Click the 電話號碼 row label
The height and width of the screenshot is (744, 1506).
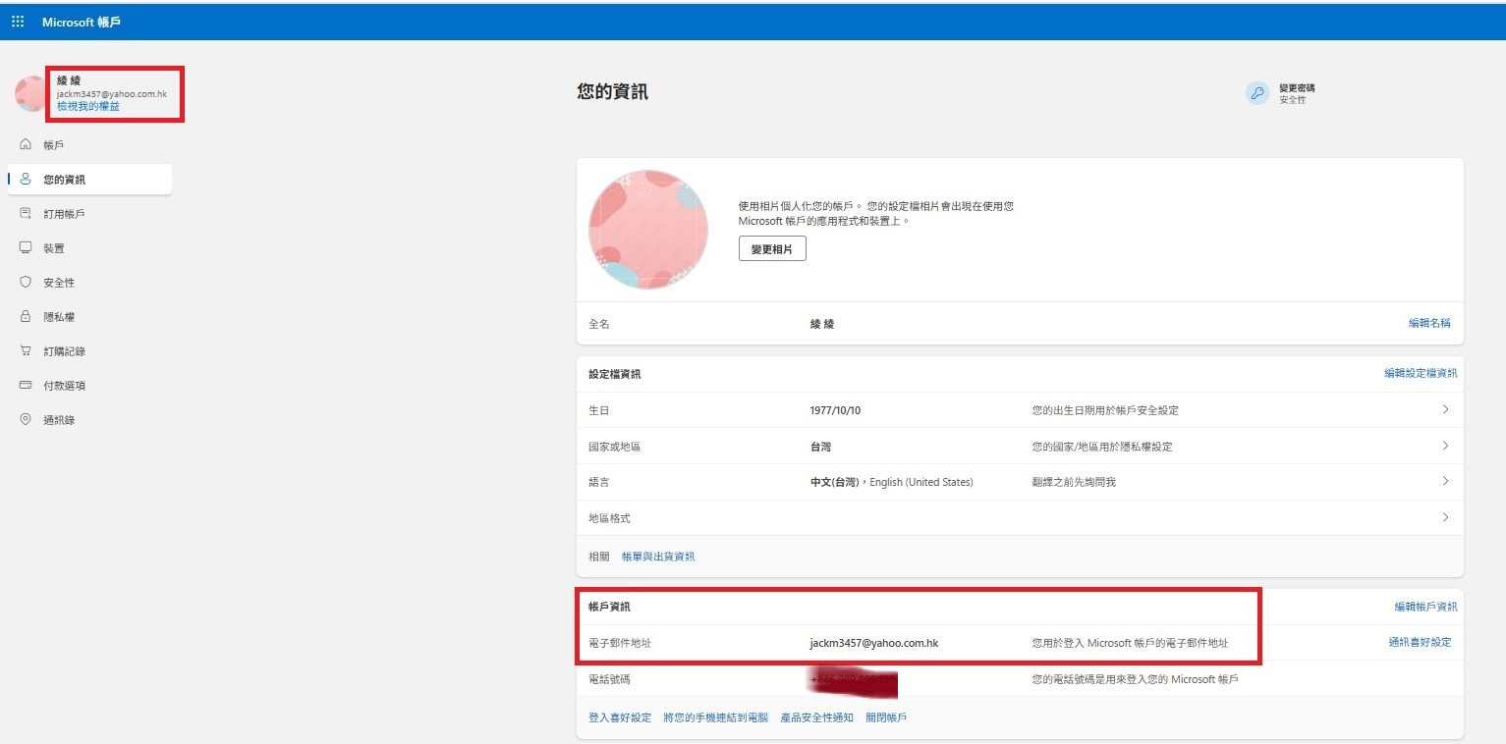point(609,679)
